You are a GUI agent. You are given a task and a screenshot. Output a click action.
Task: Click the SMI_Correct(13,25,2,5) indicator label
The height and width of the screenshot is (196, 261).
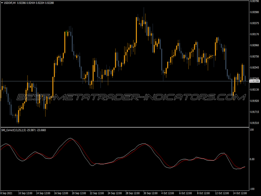point(13,130)
